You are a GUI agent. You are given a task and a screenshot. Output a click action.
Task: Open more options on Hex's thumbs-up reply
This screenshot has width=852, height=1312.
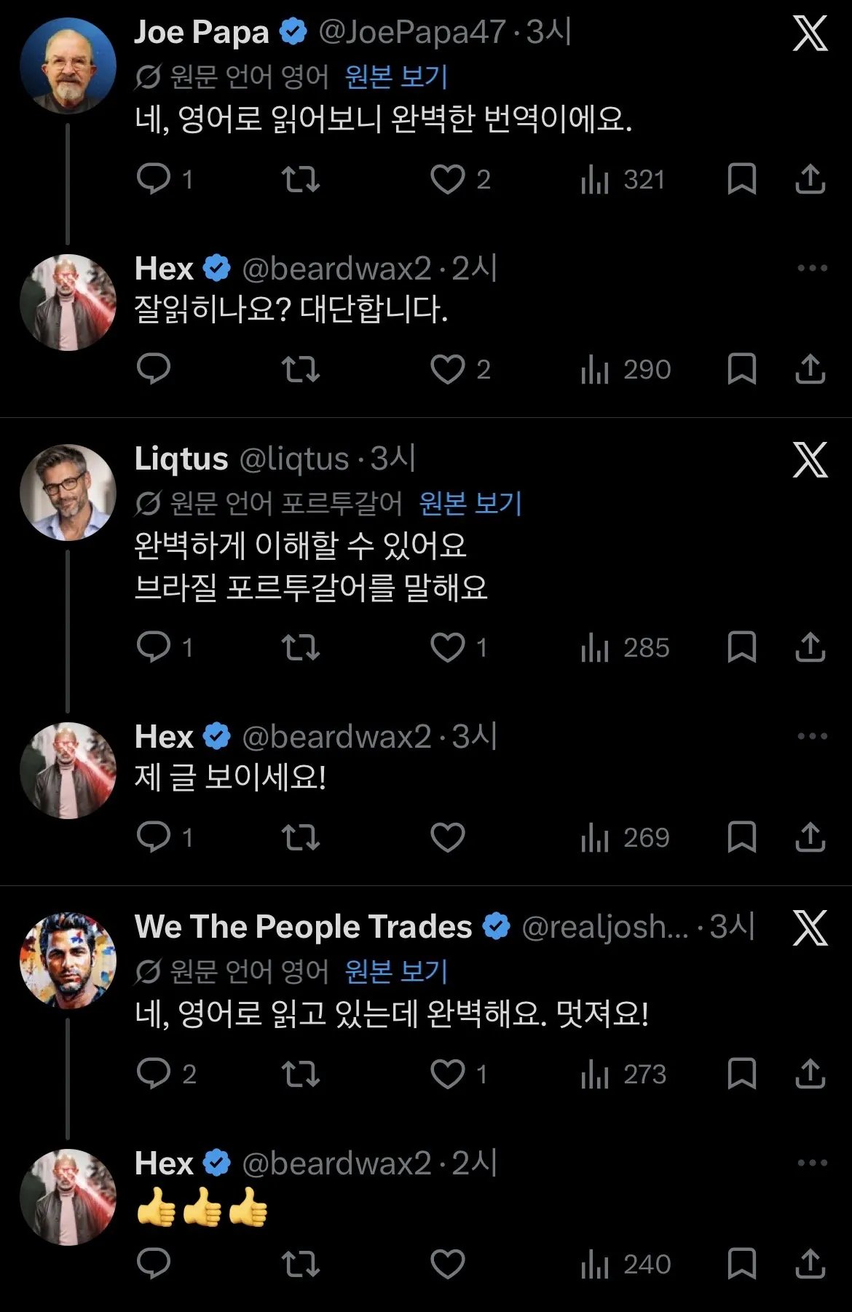point(812,1163)
